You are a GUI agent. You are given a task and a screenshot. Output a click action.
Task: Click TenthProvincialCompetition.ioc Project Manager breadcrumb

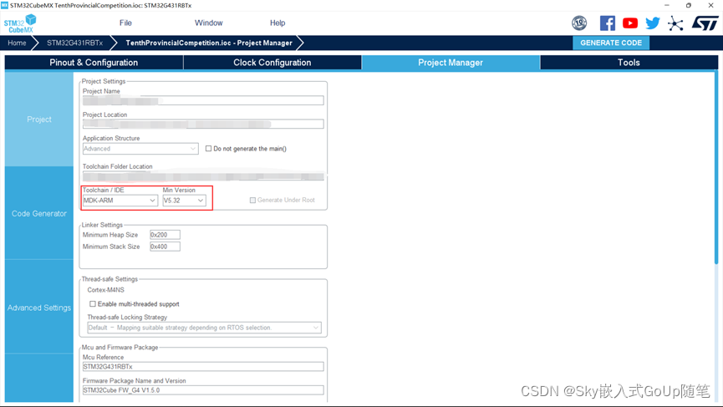click(x=209, y=43)
